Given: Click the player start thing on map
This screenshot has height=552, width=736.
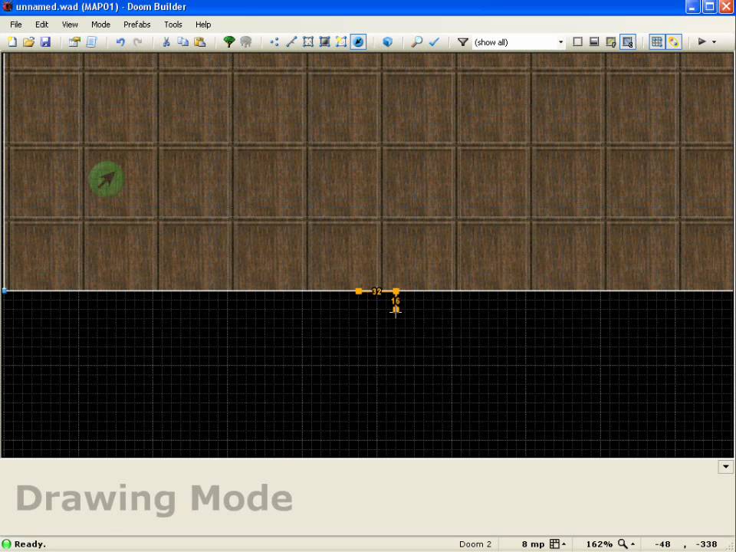Looking at the screenshot, I should [107, 179].
